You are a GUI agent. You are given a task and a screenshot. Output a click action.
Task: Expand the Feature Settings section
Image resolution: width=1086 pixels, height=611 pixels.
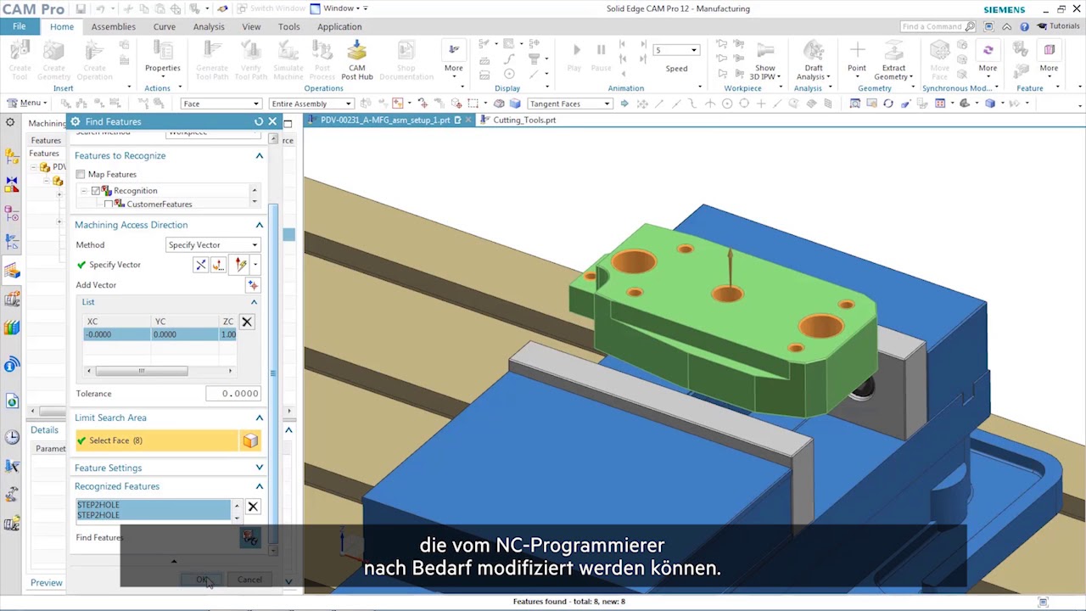[x=260, y=468]
